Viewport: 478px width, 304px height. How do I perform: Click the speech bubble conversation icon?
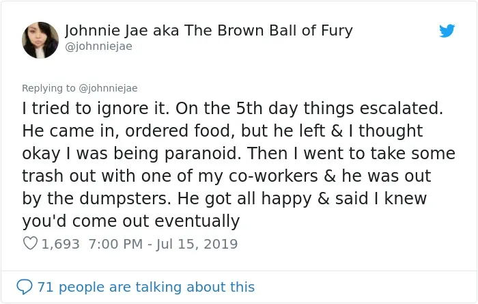25,287
